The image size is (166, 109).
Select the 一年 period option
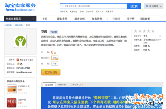[x=55, y=64]
